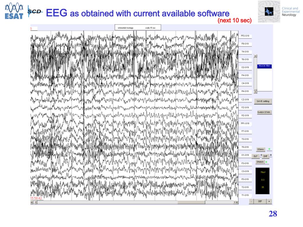Select the T2-G19 channel label
The width and height of the screenshot is (303, 227).
tap(245, 187)
